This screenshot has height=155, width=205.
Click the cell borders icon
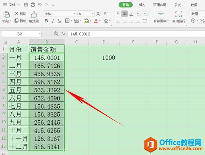tap(67, 21)
